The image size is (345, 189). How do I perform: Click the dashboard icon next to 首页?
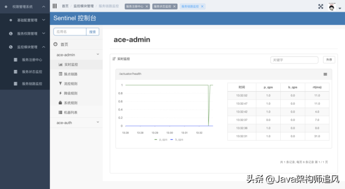[x=56, y=44]
